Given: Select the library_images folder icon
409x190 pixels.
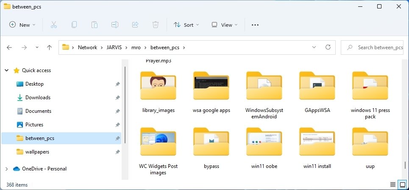Looking at the screenshot, I should point(158,86).
